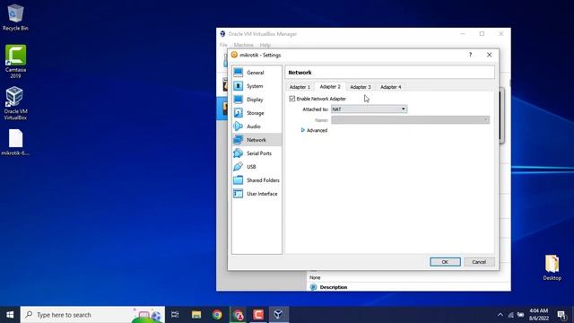Open the Audio settings icon
This screenshot has width=574, height=323.
[239, 127]
